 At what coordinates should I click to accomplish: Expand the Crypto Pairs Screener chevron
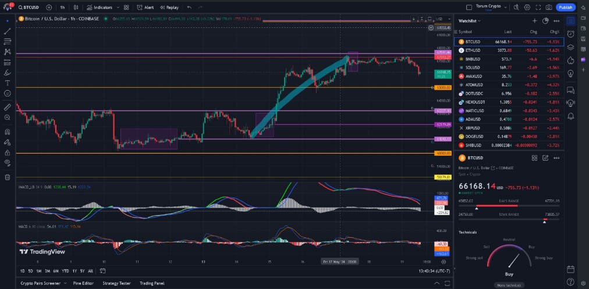[x=65, y=283]
